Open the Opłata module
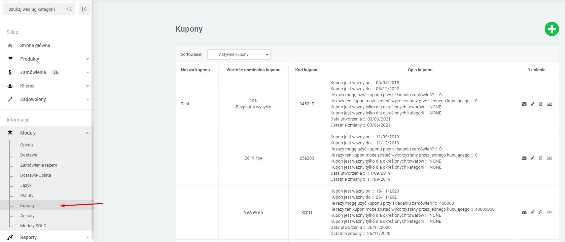Viewport: 565px width, 242px height. pyautogui.click(x=27, y=145)
